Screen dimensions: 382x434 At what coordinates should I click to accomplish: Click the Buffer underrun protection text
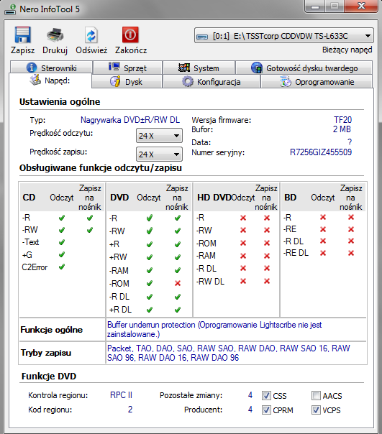214,329
